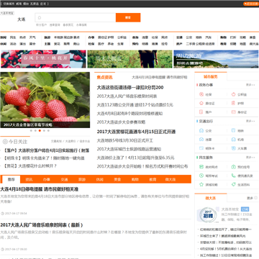Viewport: 259px width, 259px height.
Task: Open 大连4月18日停电提醒 article headline in feed
Action: pos(40,189)
